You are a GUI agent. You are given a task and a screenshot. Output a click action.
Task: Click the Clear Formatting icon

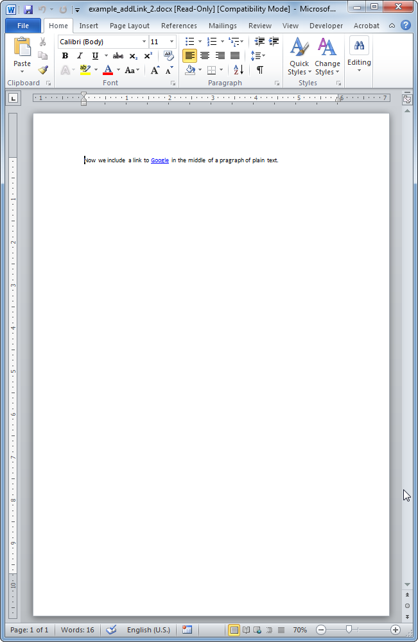point(168,56)
